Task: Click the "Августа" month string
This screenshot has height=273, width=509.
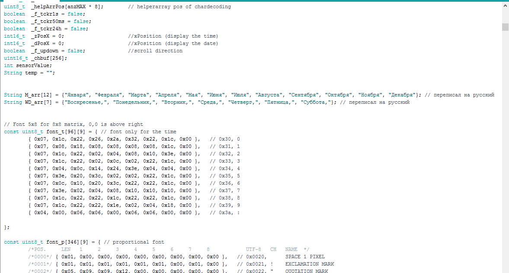Action: point(269,95)
